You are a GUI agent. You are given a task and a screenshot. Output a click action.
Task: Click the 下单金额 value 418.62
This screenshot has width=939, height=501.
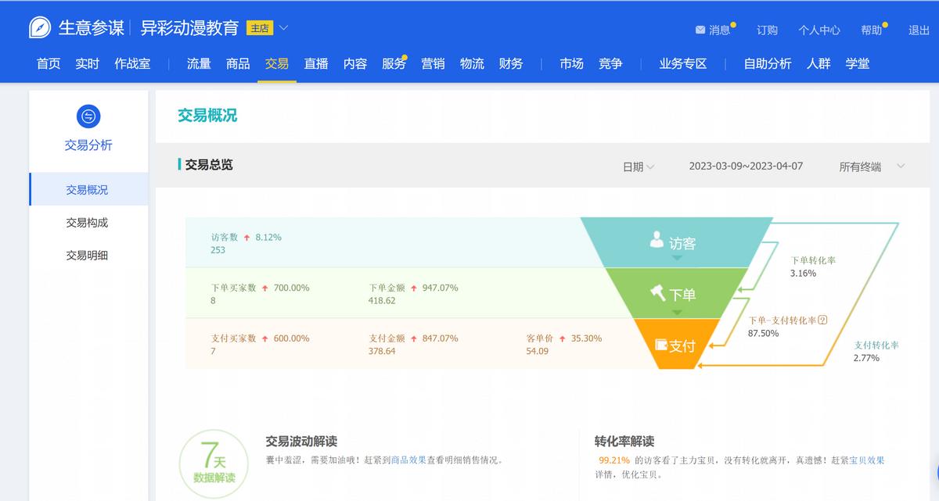(382, 301)
